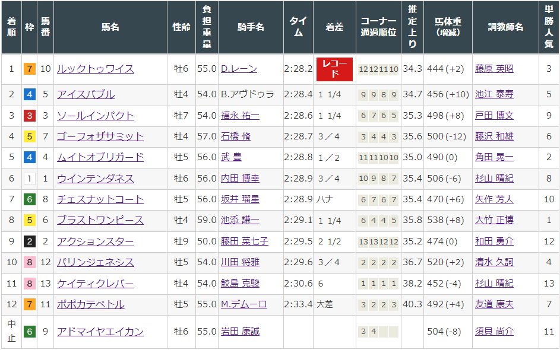Open horse link ソールインパクト

click(96, 116)
